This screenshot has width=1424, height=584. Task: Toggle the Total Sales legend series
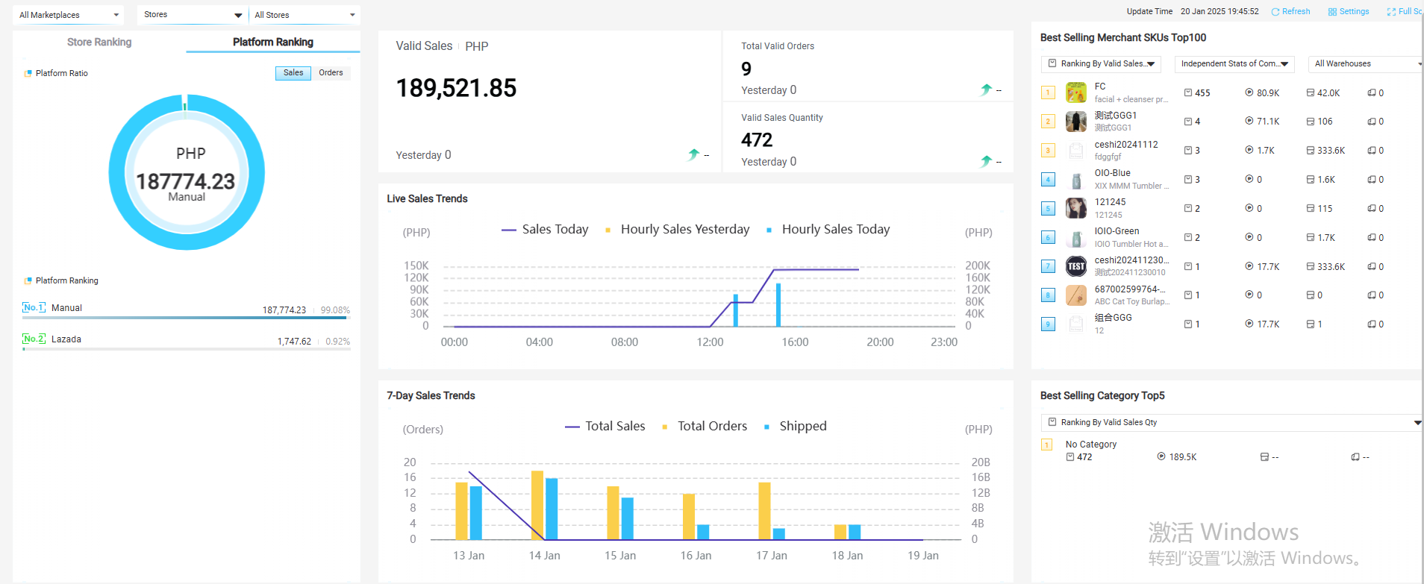click(605, 426)
